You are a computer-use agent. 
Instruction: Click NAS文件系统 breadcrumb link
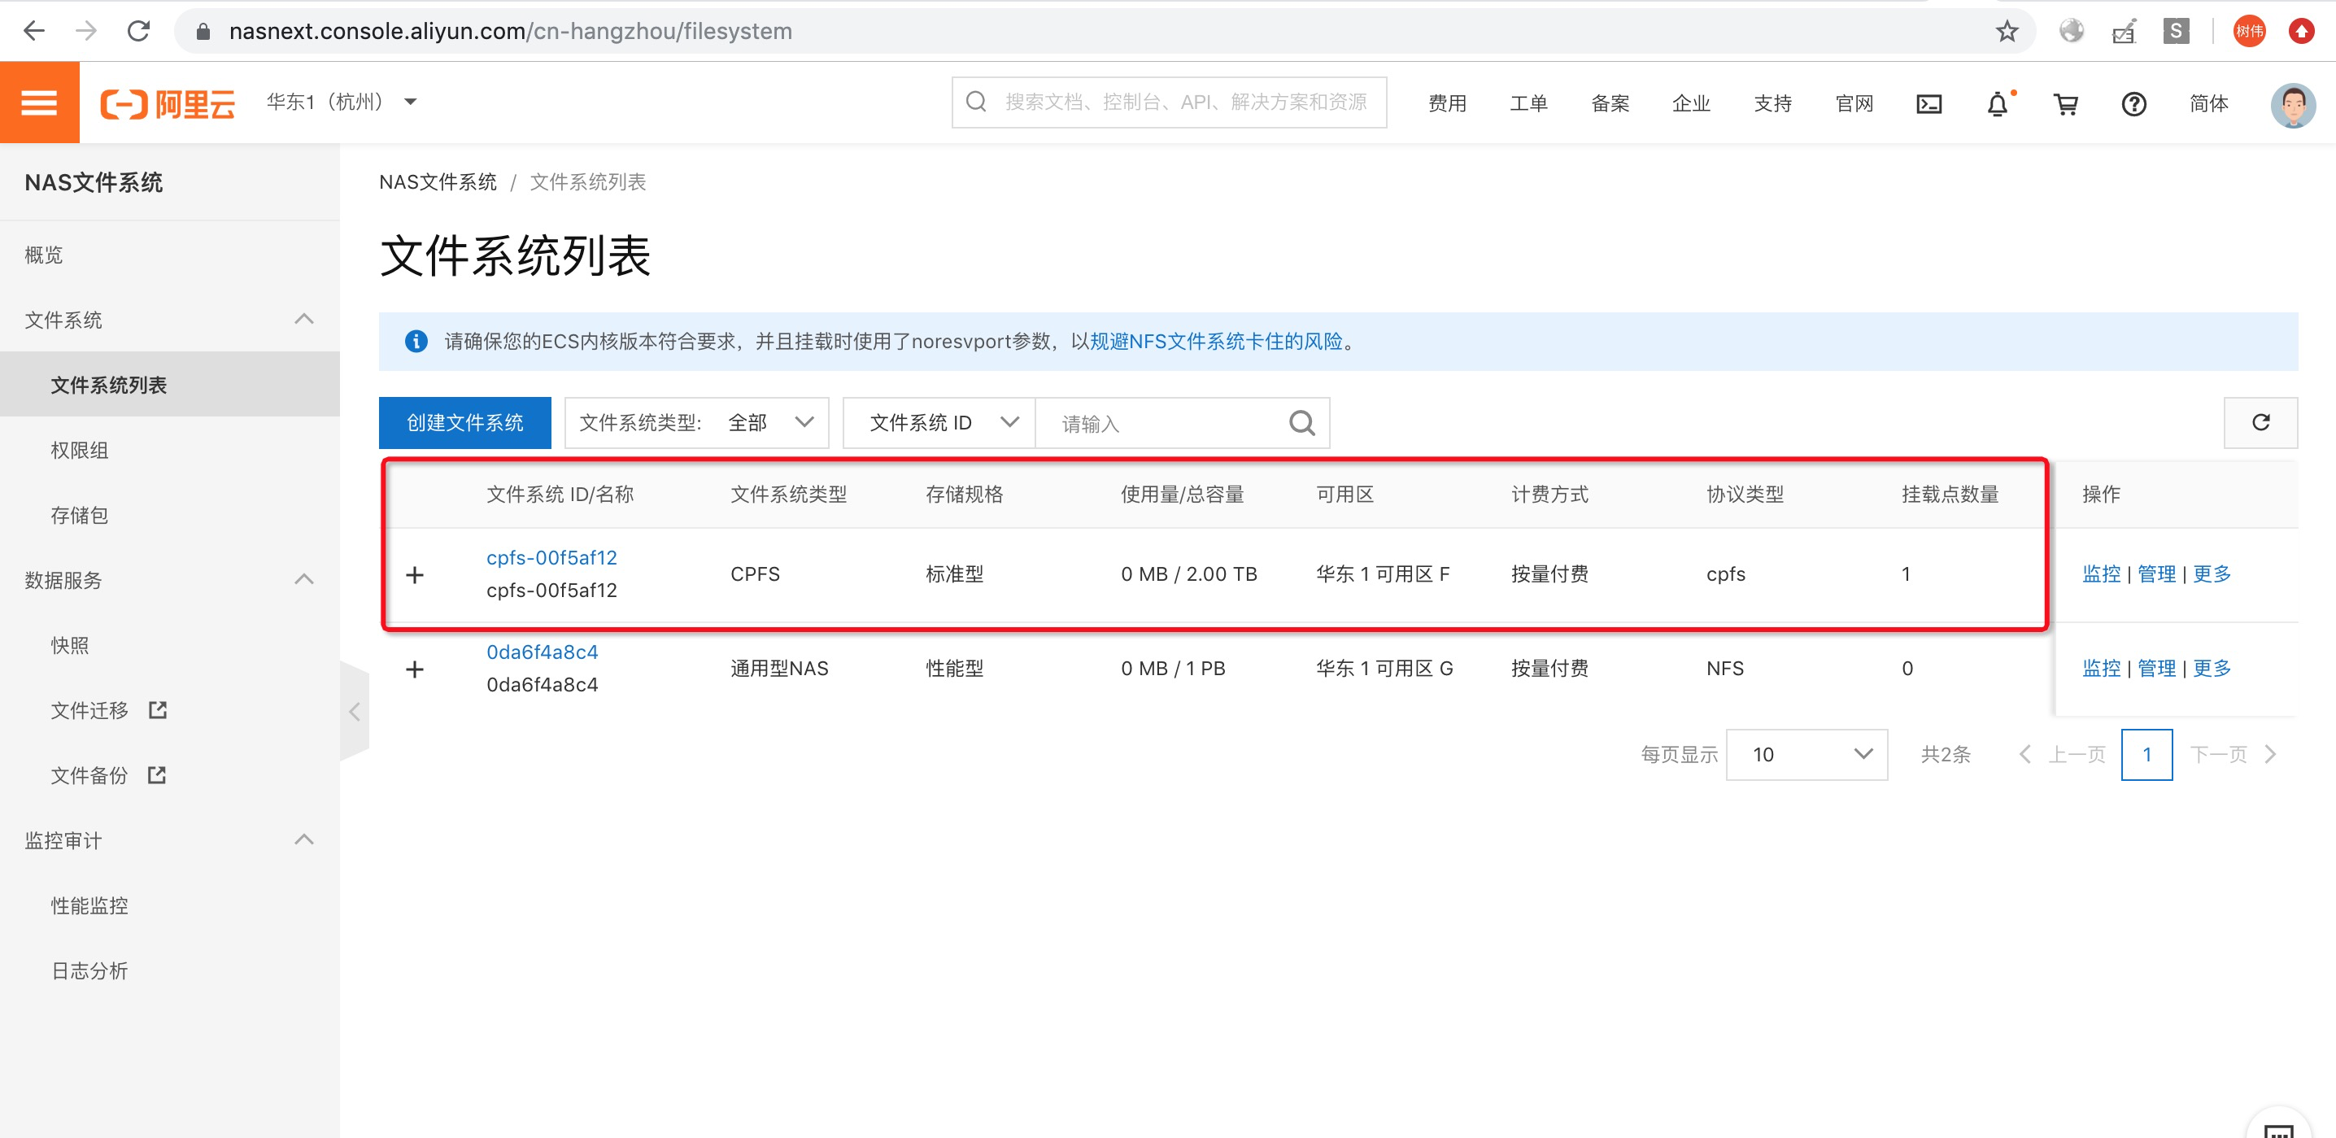coord(437,181)
